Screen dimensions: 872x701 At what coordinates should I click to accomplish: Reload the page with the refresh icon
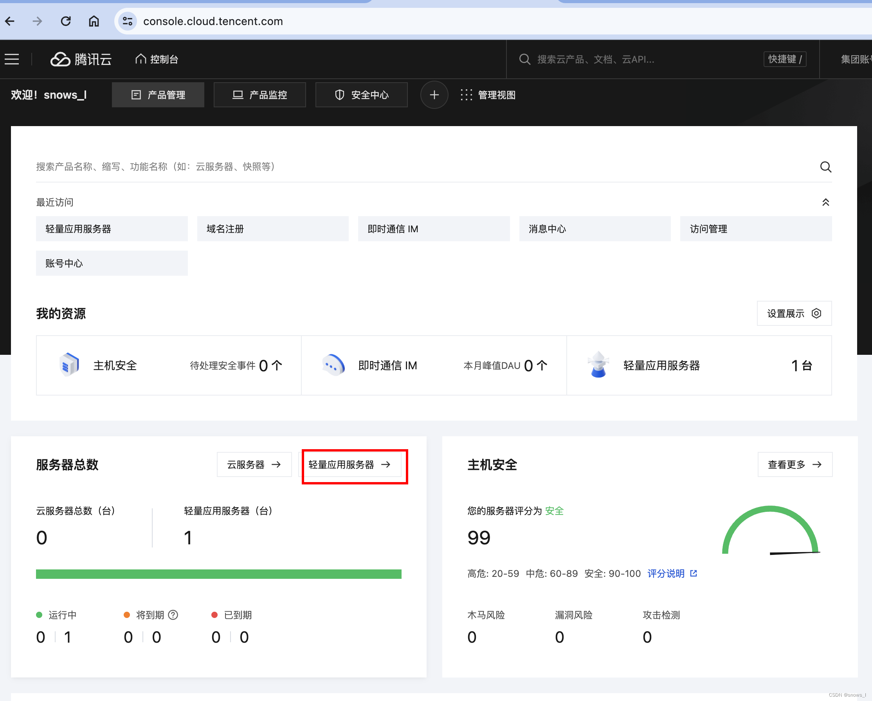click(65, 21)
